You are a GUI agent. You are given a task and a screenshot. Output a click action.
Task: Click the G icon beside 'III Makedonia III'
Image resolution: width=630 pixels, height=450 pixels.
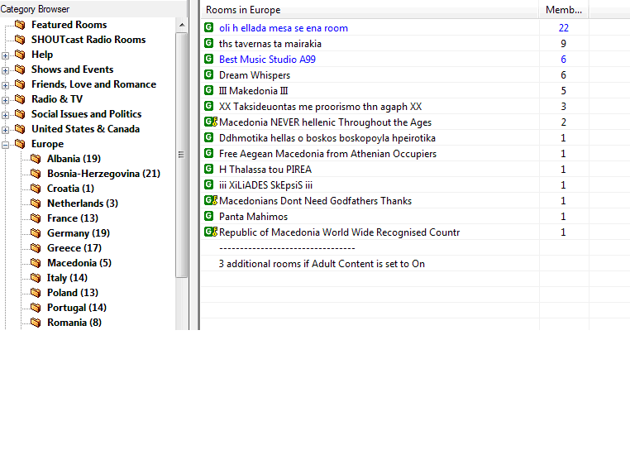[x=208, y=90]
